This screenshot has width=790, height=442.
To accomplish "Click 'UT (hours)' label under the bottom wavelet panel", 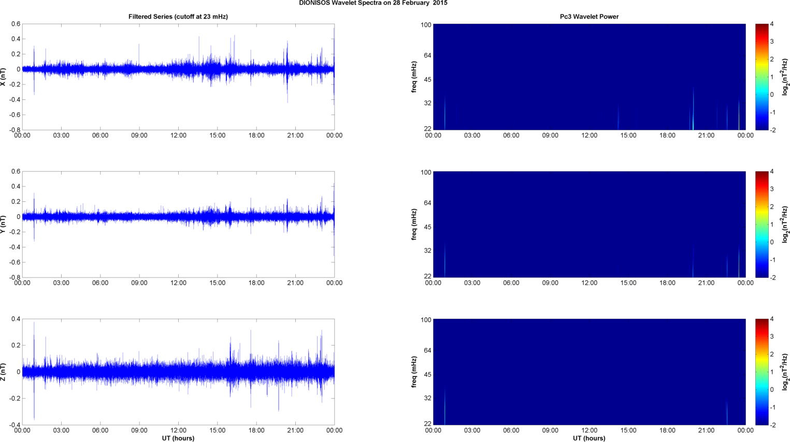I will coord(589,438).
